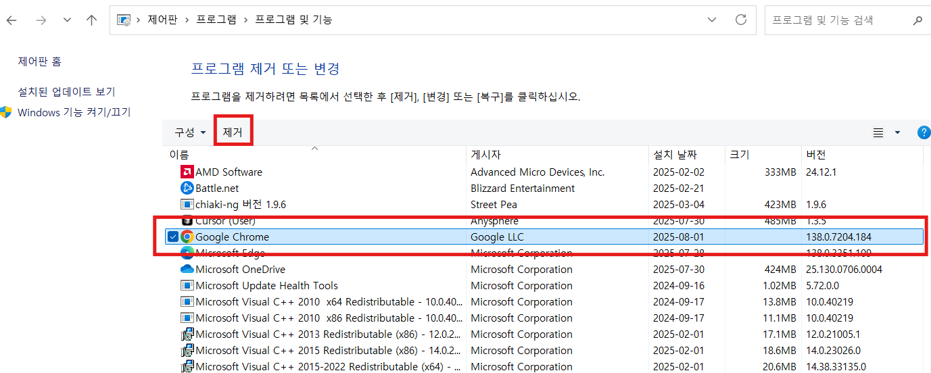Click the Visual C++ 2013 Redistributable icon
Image resolution: width=931 pixels, height=373 pixels.
[x=187, y=334]
